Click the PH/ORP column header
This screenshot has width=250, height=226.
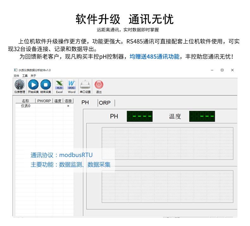[44, 101]
